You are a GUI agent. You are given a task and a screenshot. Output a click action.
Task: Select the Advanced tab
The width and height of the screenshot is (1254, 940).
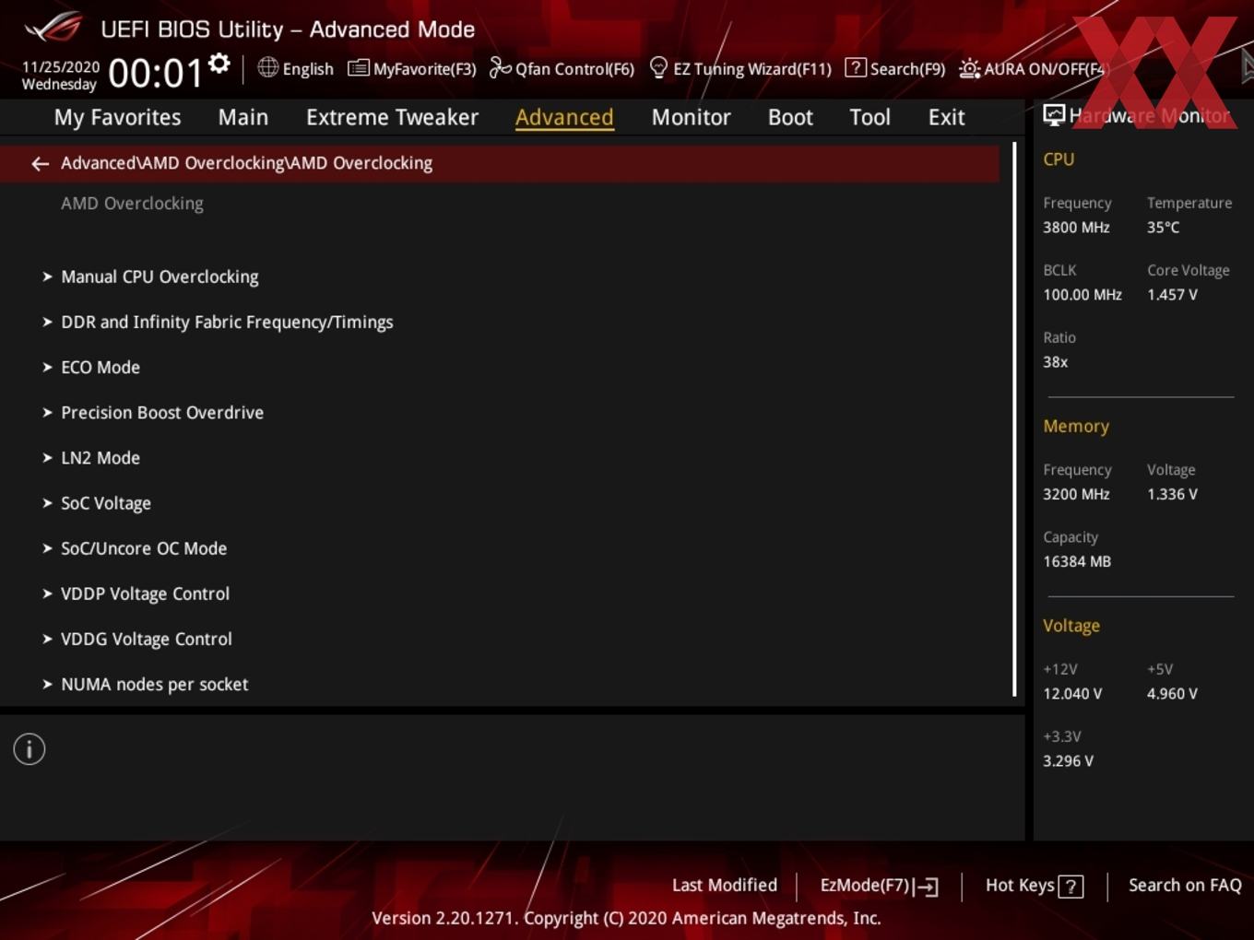(564, 117)
